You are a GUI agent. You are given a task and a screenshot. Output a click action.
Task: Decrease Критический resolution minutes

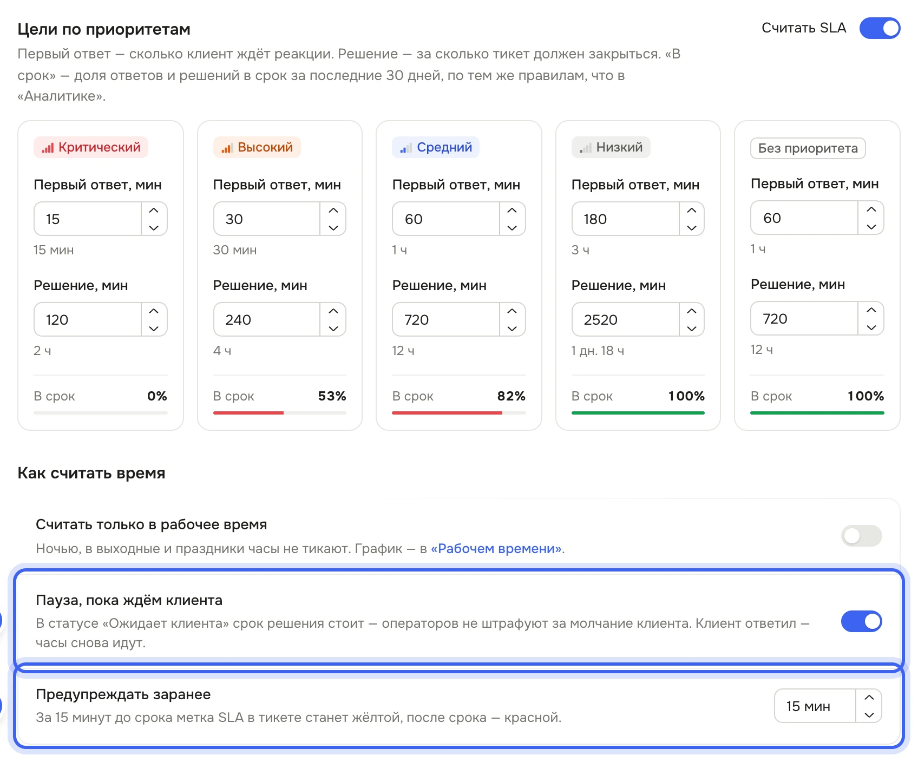154,329
